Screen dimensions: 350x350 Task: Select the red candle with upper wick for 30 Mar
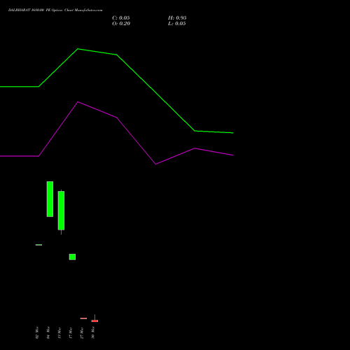click(x=94, y=320)
